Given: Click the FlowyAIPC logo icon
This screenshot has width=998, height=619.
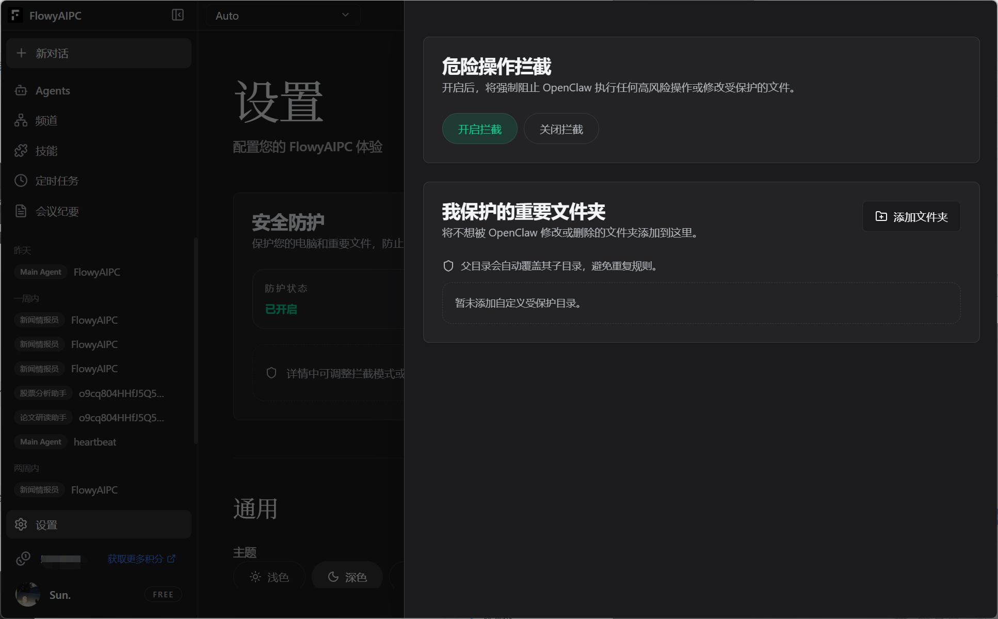Looking at the screenshot, I should click(15, 15).
